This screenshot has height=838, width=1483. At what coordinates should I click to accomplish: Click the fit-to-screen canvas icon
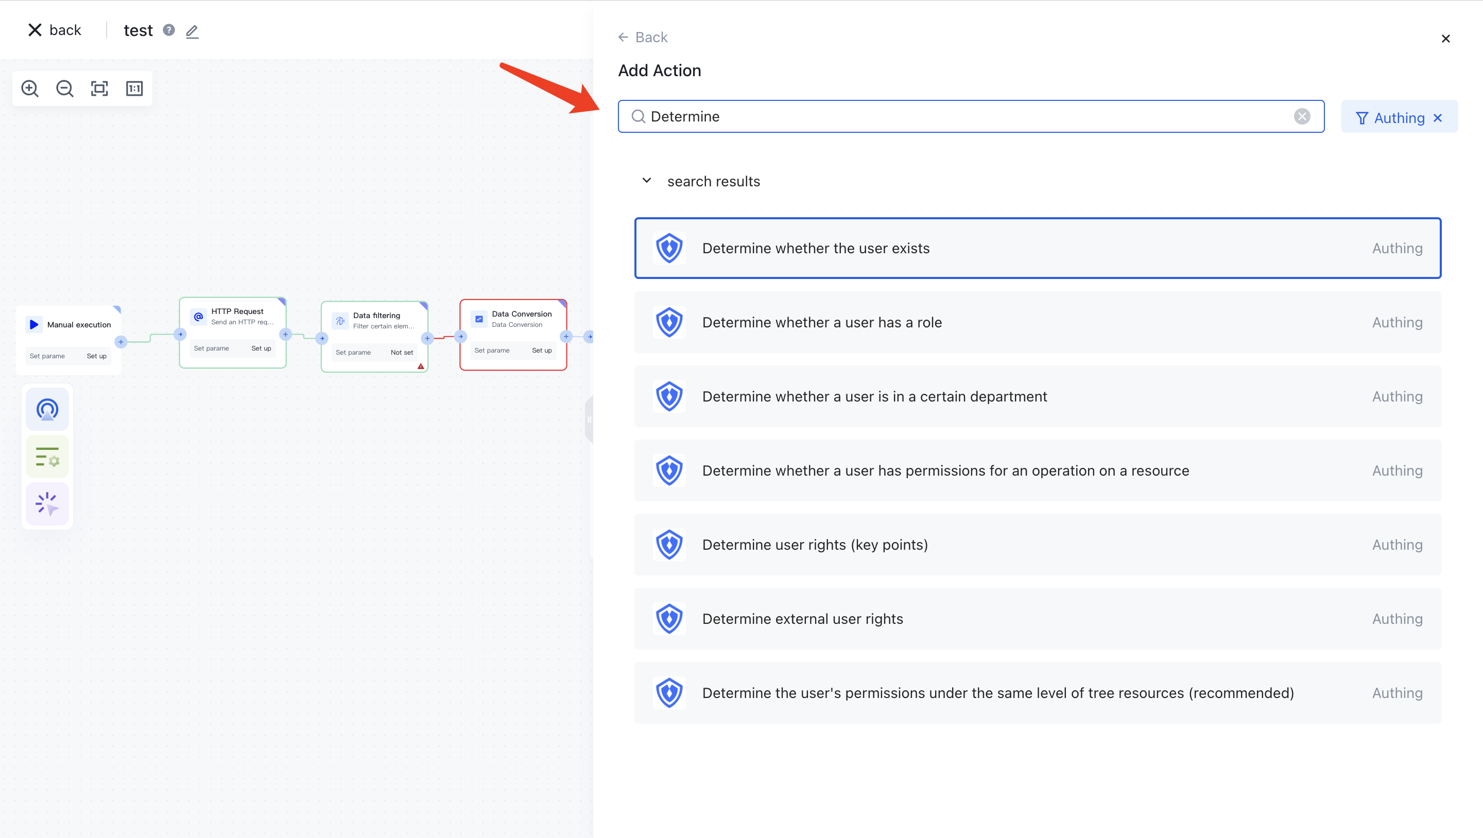tap(99, 89)
